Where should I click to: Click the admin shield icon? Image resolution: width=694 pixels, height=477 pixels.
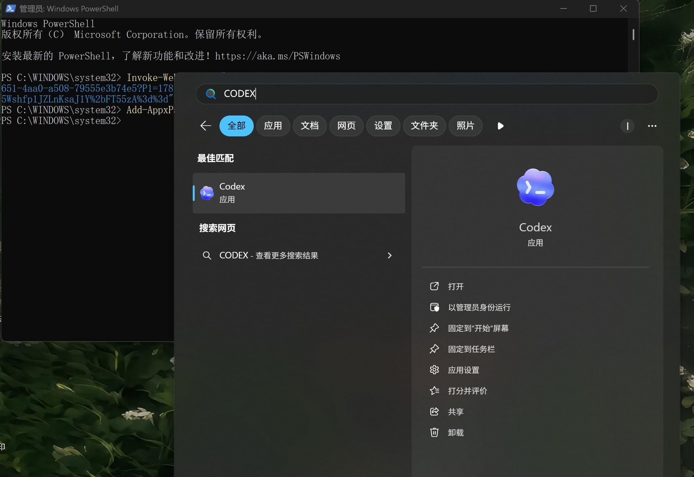tap(434, 307)
